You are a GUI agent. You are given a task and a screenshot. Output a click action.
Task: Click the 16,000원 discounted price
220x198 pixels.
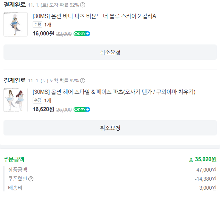coord(43,34)
